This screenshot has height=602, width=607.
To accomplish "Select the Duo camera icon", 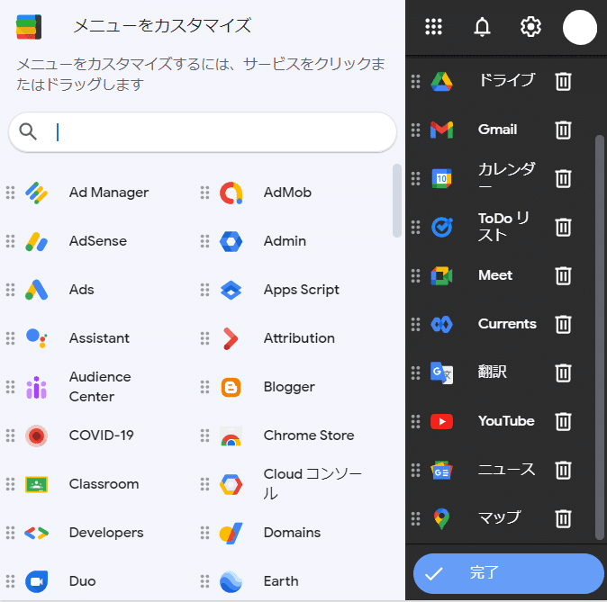I will tap(36, 581).
